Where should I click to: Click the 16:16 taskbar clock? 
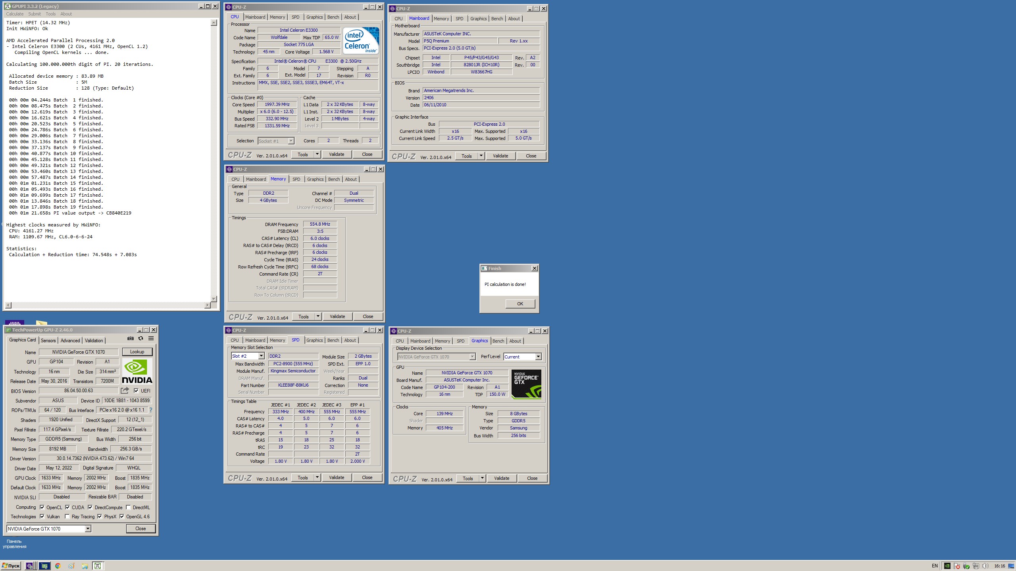pyautogui.click(x=999, y=566)
